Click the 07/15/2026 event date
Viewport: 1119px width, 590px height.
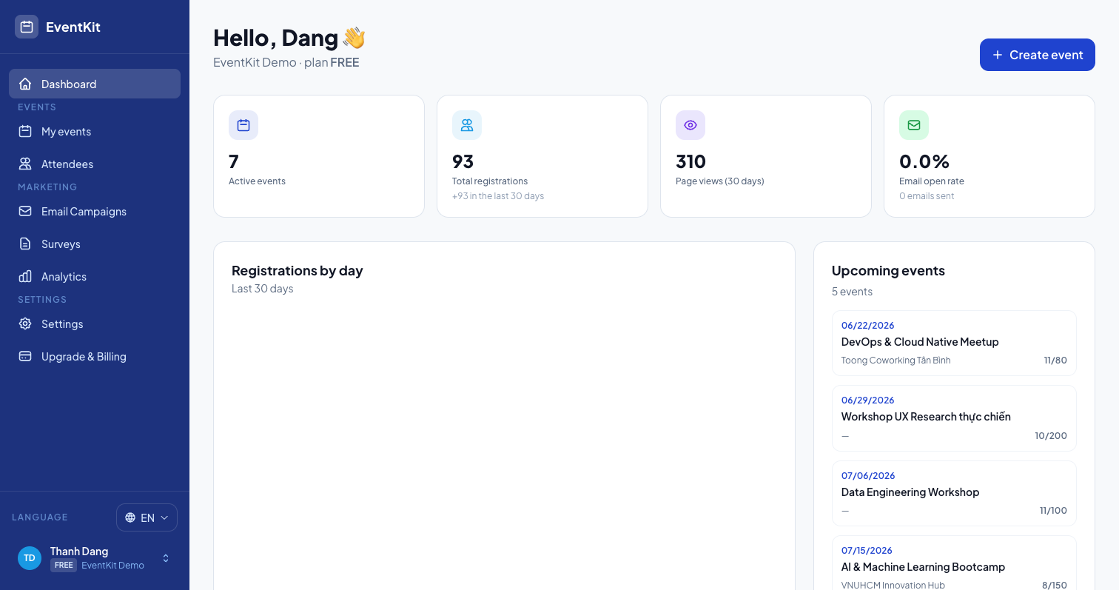[867, 550]
